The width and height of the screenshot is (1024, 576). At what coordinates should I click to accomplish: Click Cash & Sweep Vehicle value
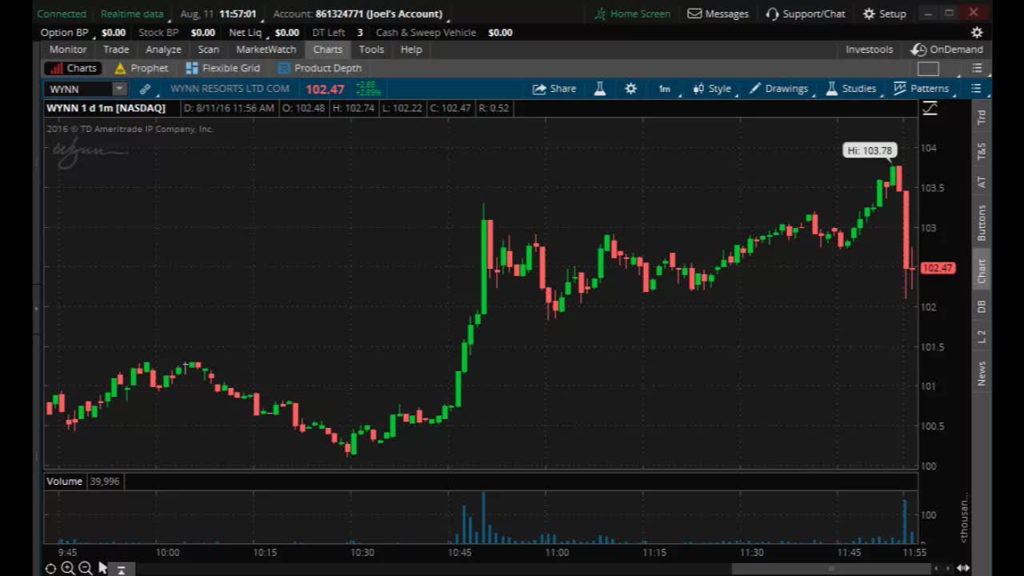500,33
